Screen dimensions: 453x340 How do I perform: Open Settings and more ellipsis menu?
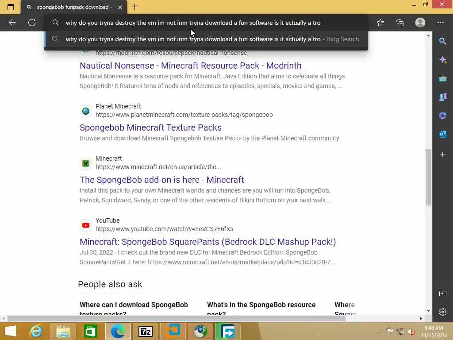[x=440, y=23]
